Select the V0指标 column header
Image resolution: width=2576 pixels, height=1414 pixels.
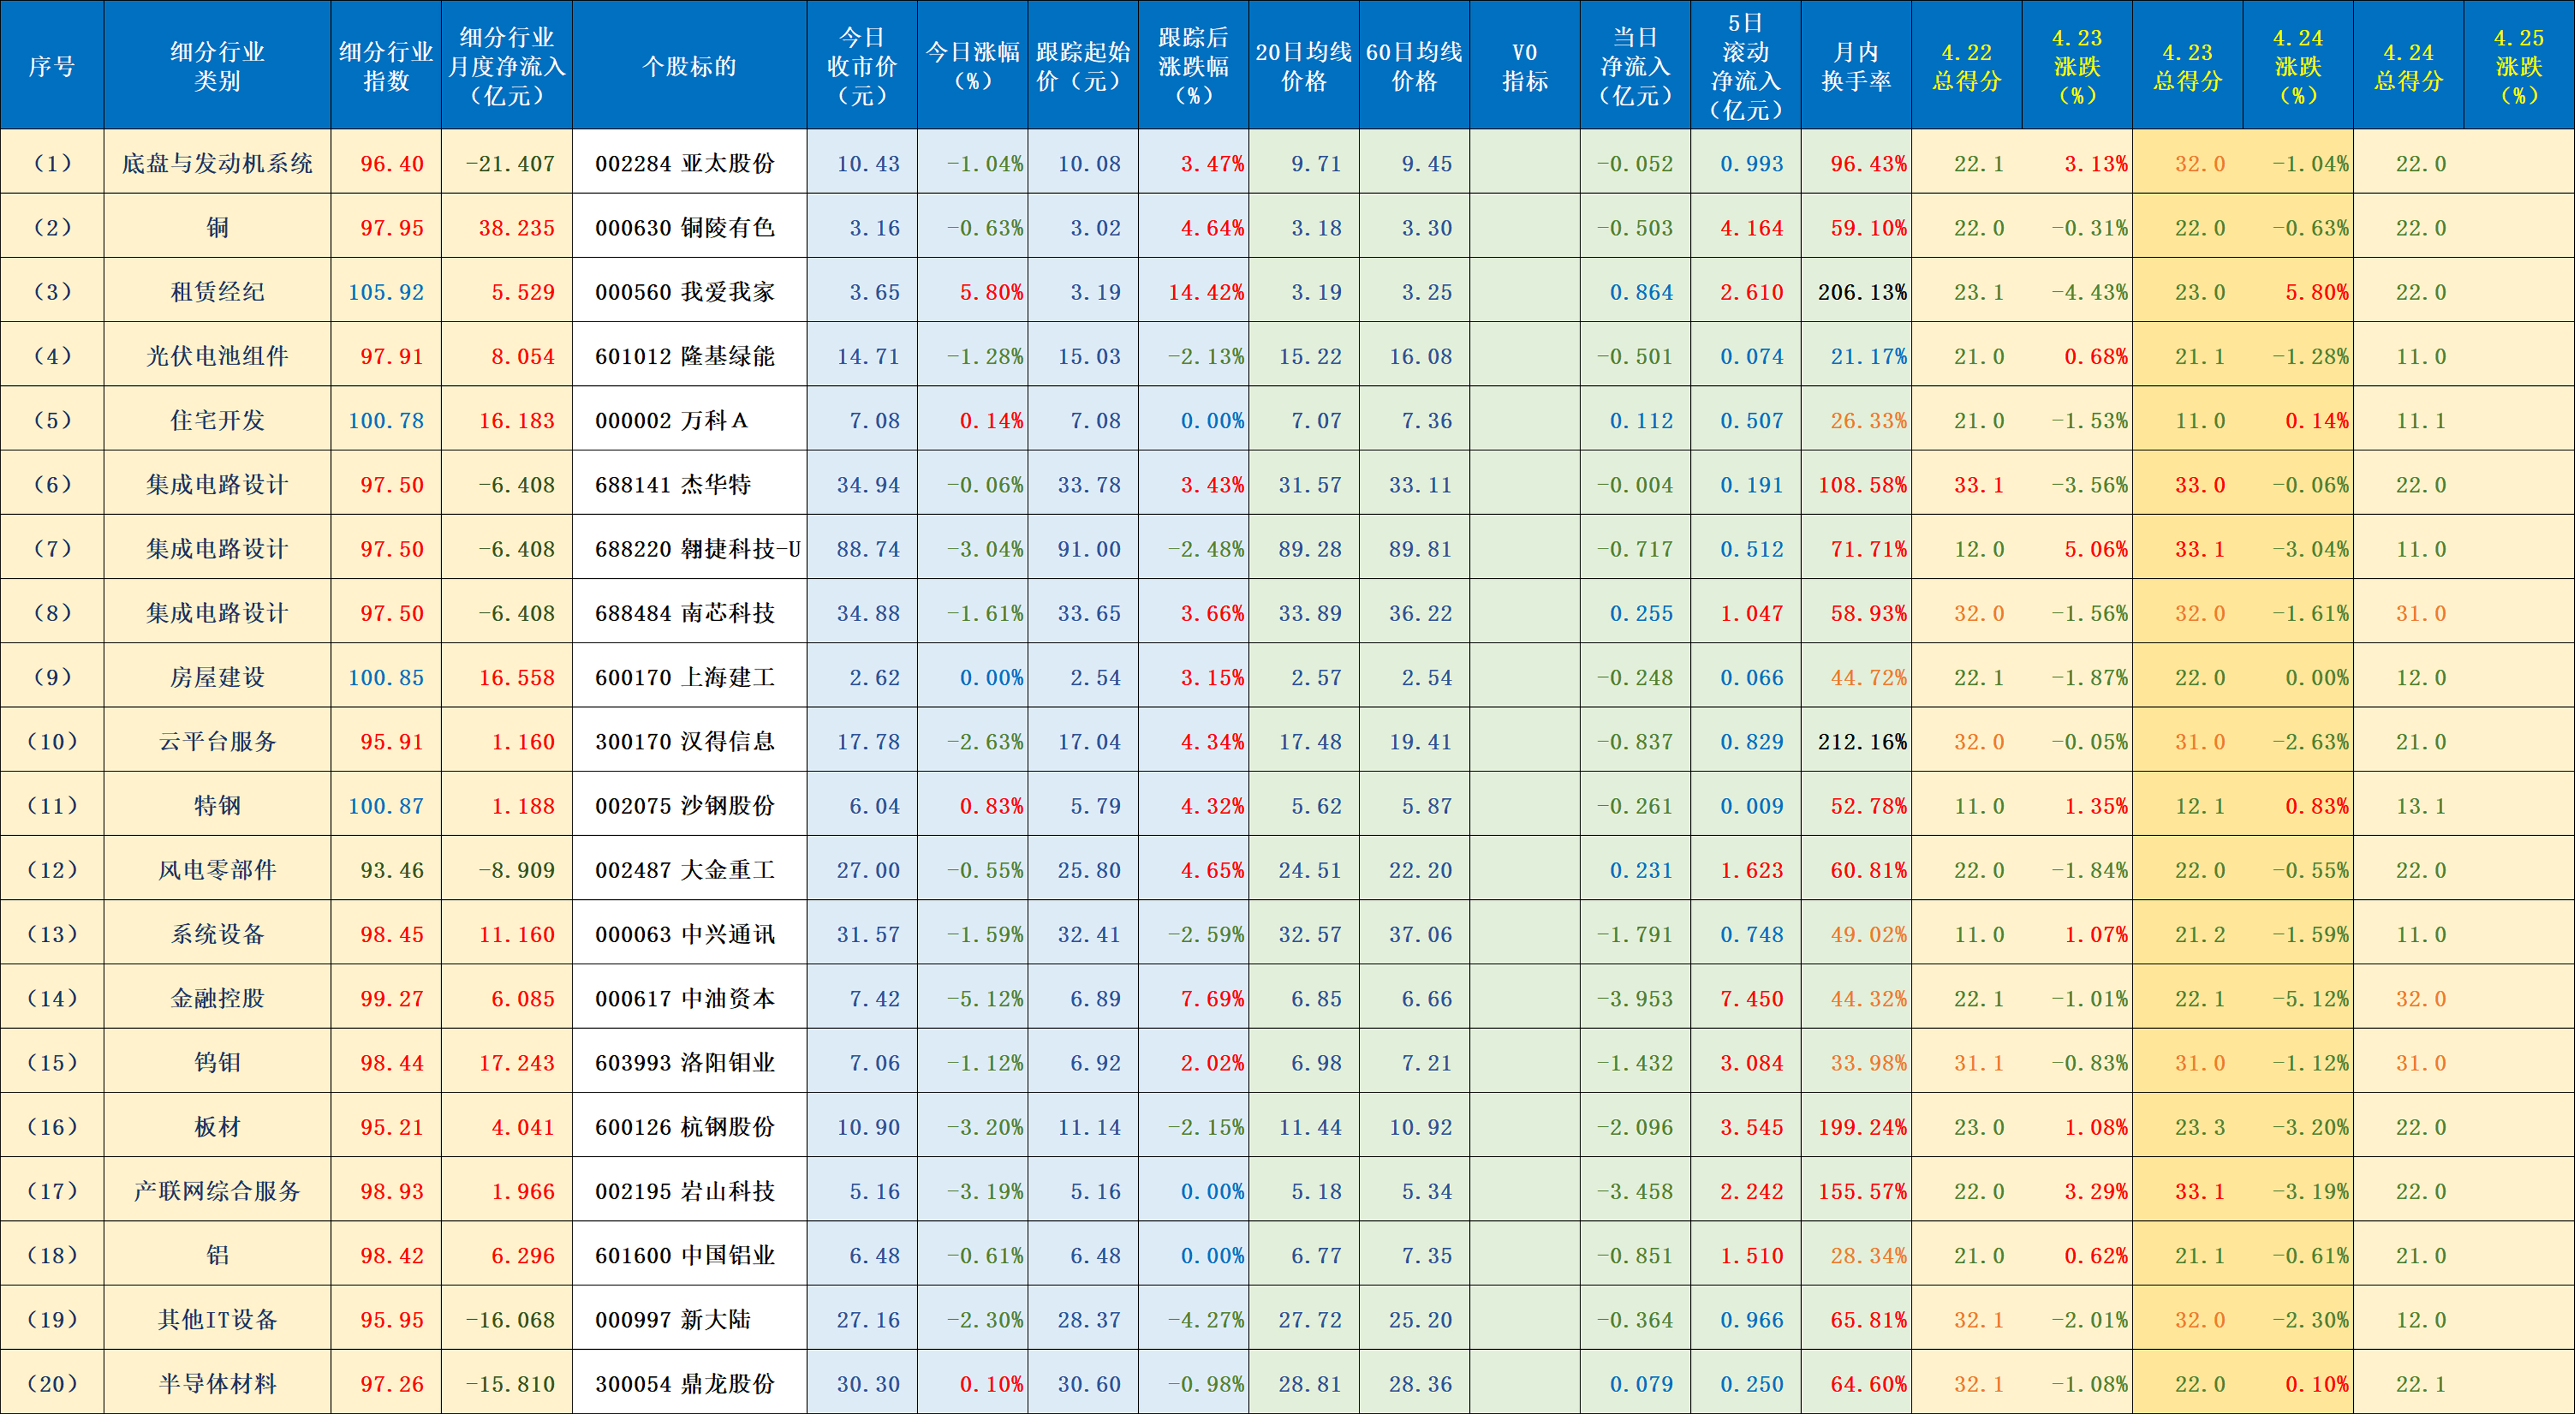click(1525, 65)
